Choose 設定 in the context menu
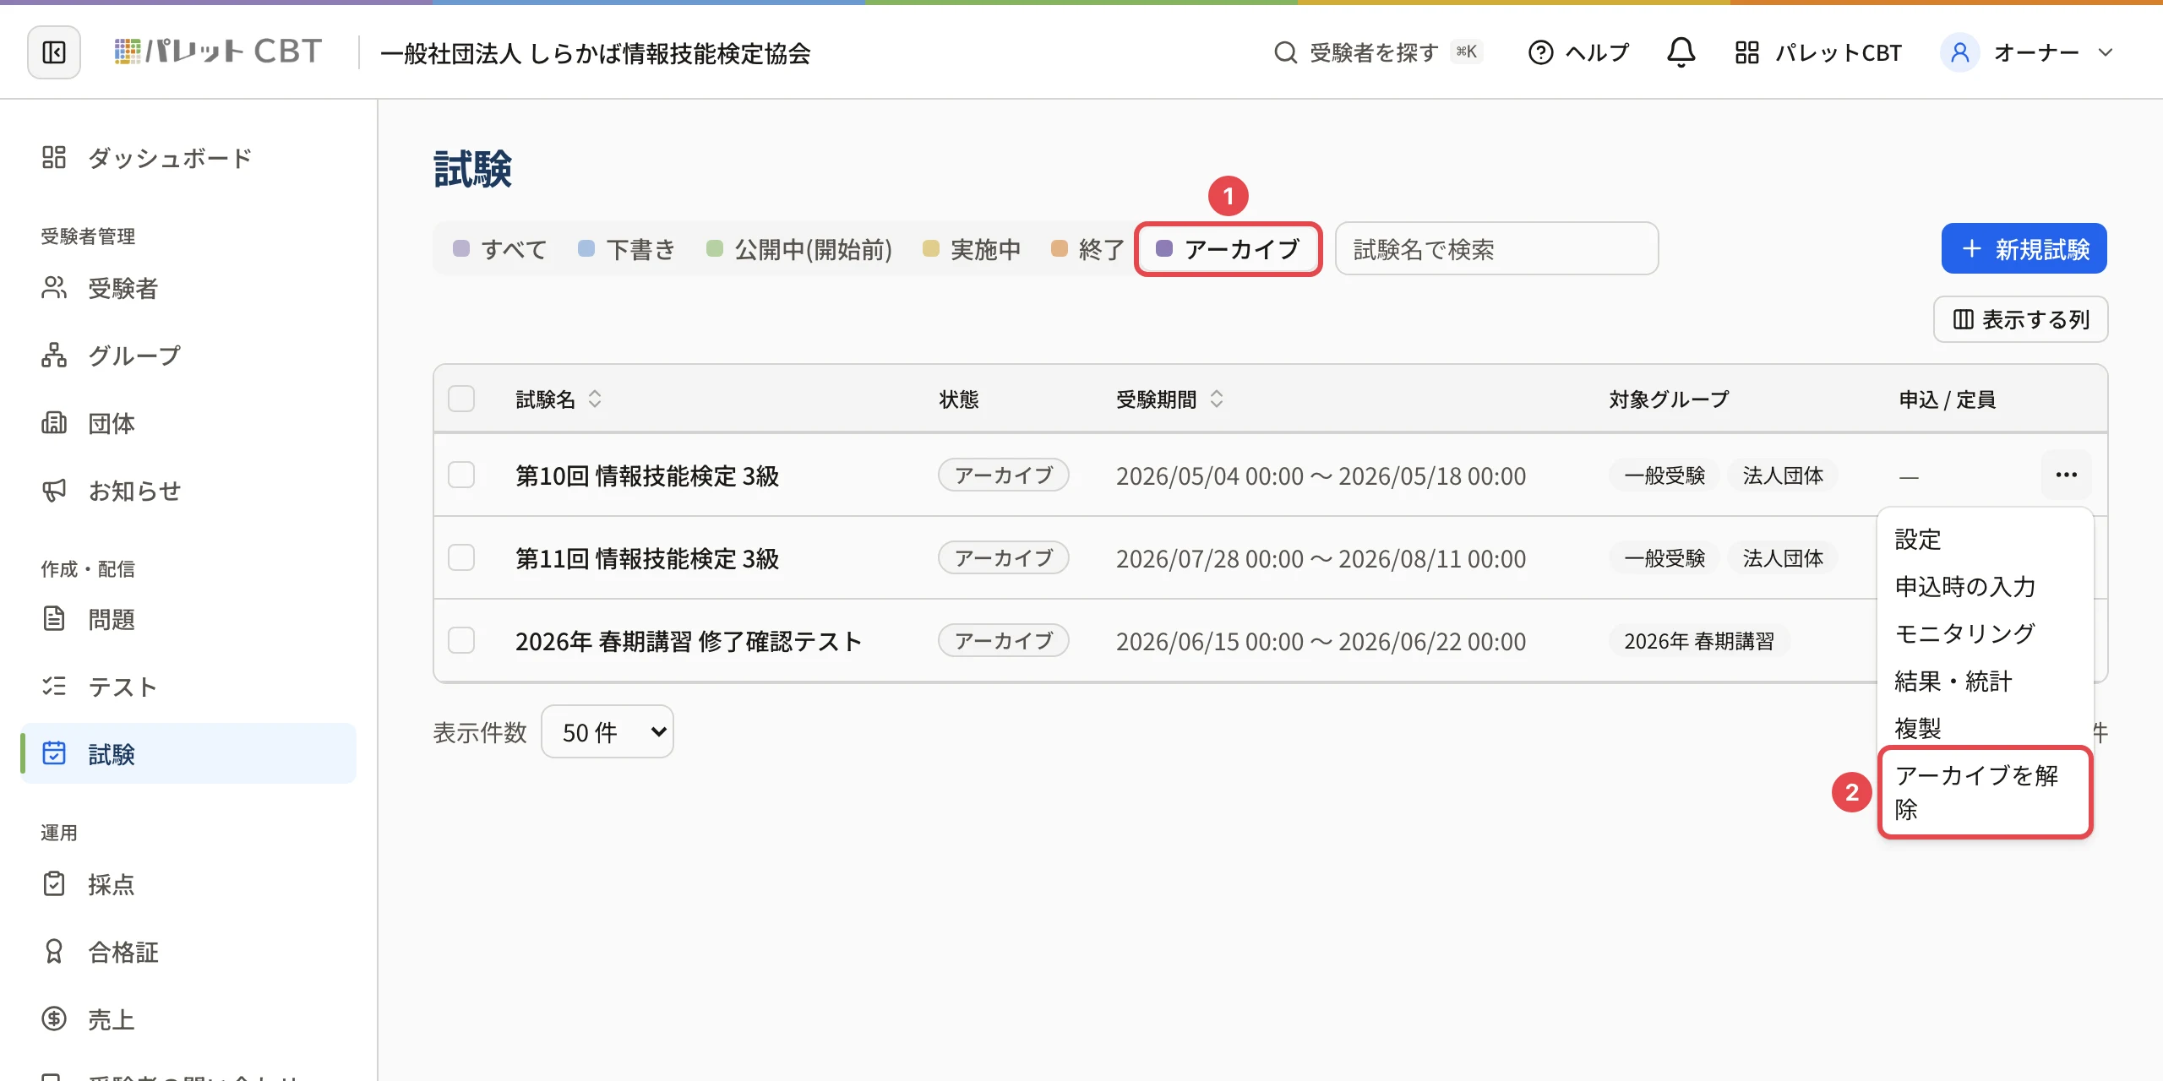 click(x=1986, y=539)
